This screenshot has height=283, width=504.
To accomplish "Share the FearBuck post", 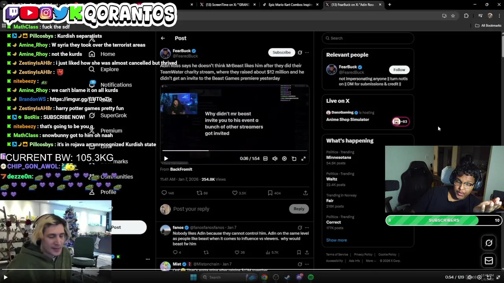I will (305, 193).
